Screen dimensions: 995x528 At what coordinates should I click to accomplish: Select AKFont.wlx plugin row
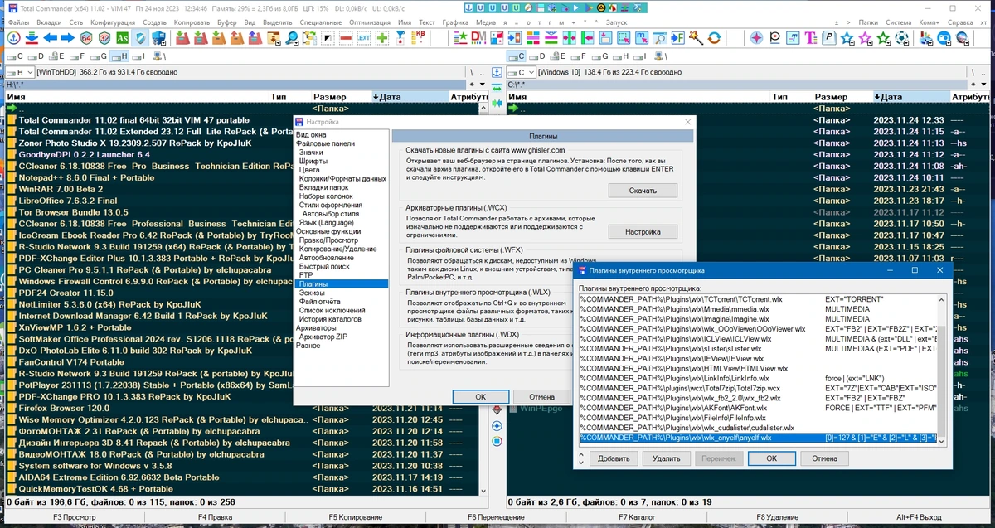tap(757, 408)
